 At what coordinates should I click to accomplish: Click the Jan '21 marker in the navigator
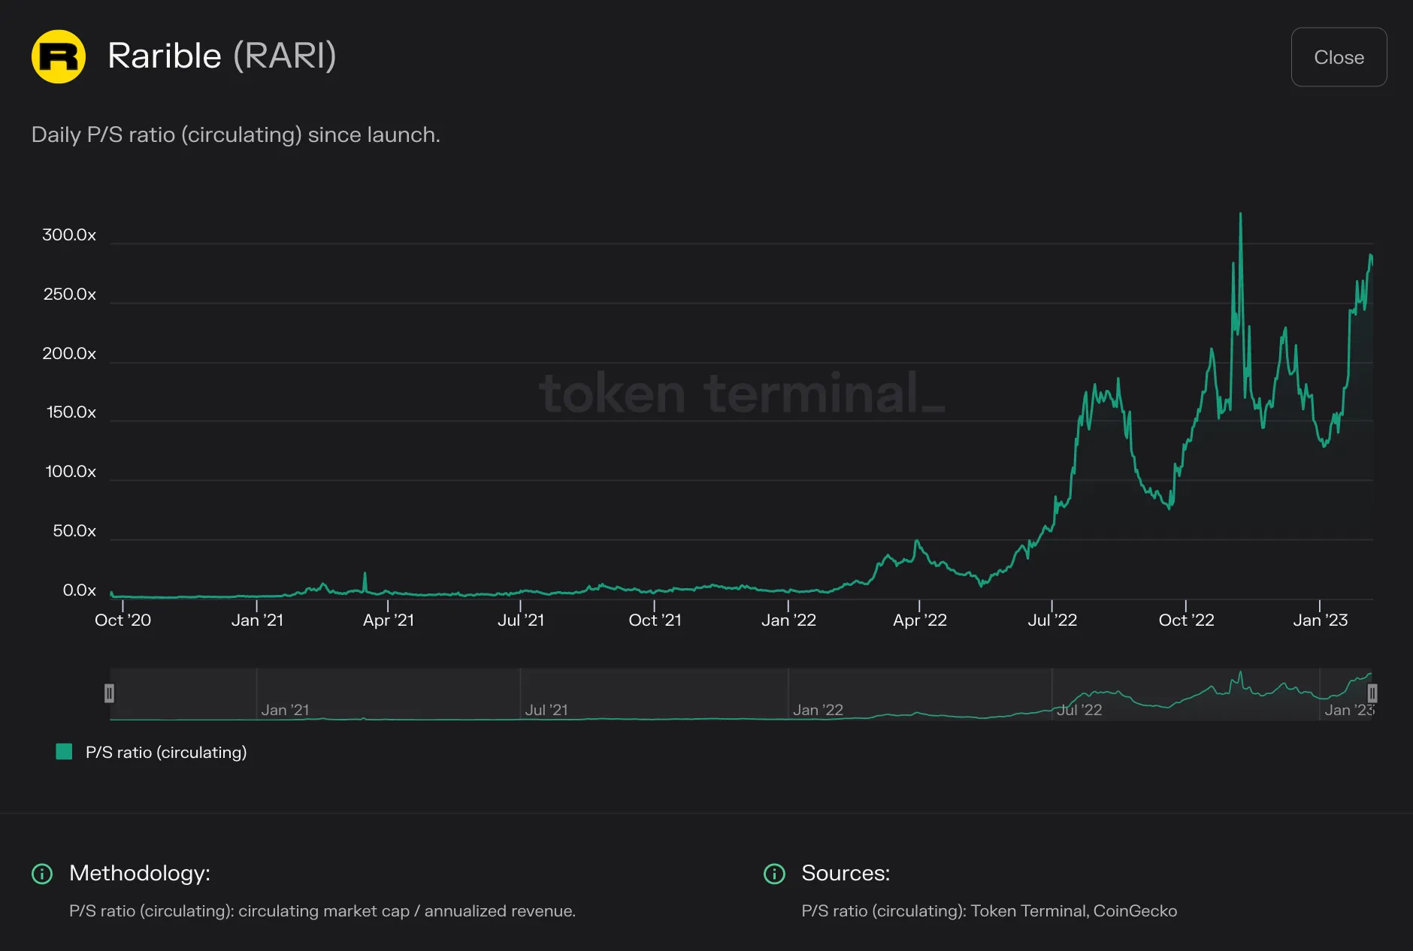[x=285, y=710]
